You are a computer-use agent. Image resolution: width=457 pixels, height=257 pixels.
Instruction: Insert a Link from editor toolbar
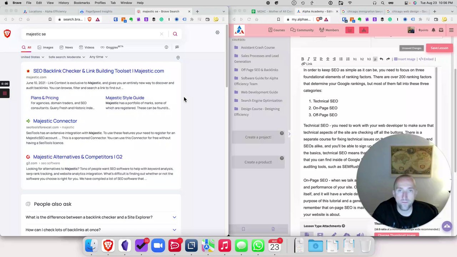(x=307, y=64)
